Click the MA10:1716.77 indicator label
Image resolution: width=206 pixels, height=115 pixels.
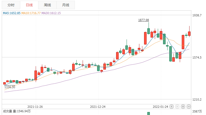[x=31, y=13]
